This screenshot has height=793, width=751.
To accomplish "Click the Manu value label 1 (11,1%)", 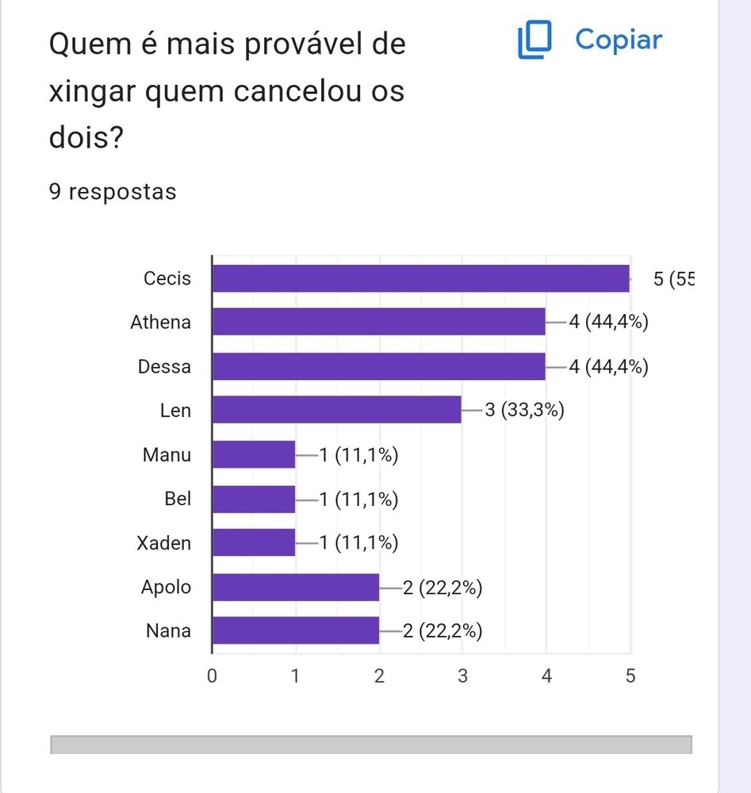I will click(x=358, y=455).
